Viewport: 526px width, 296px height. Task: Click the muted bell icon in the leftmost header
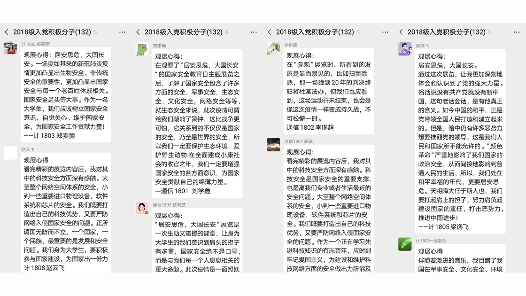pos(96,32)
